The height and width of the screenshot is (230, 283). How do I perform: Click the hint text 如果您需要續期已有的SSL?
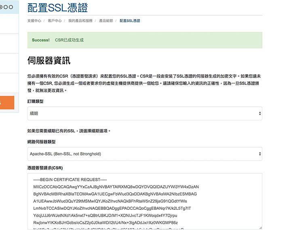tap(69, 131)
